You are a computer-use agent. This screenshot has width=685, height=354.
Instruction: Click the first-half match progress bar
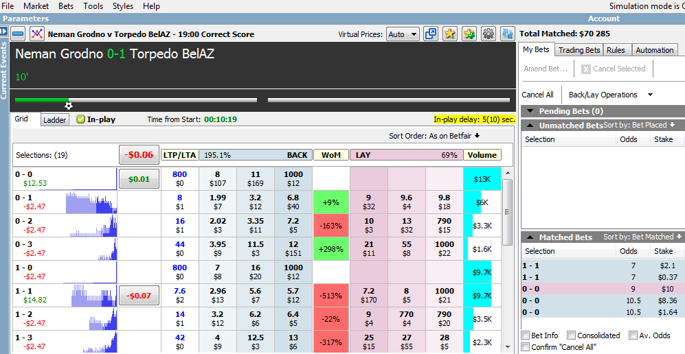coord(136,100)
